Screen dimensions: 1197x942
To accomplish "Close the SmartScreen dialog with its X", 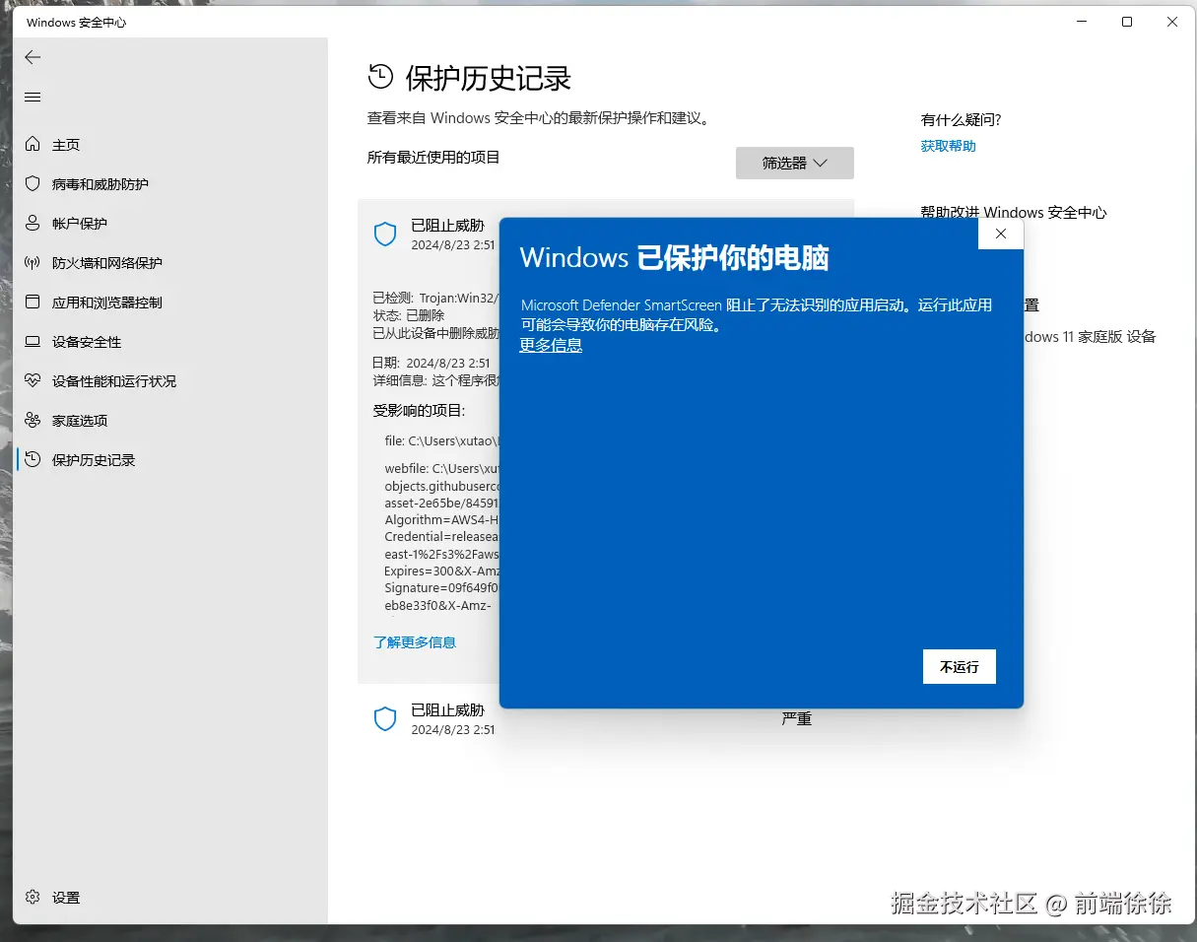I will 1001,234.
